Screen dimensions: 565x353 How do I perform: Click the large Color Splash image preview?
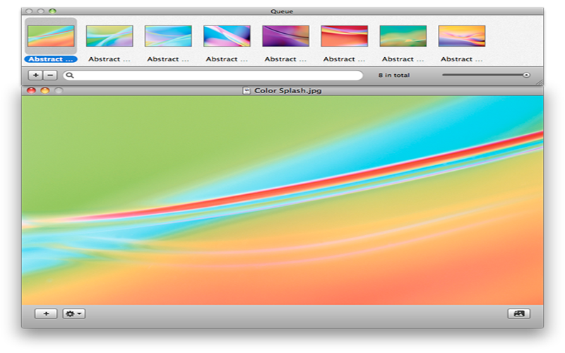(282, 201)
